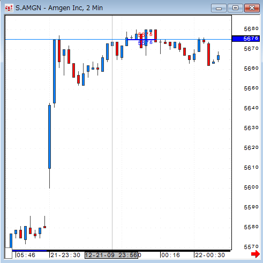Click the 5680 price axis label
The height and width of the screenshot is (263, 263).
point(251,29)
